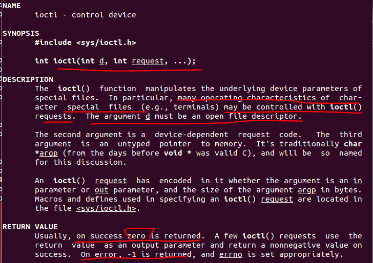Viewport: 373px width, 263px height.
Task: Click the DESCRIPTION section heading
Action: click(x=28, y=79)
